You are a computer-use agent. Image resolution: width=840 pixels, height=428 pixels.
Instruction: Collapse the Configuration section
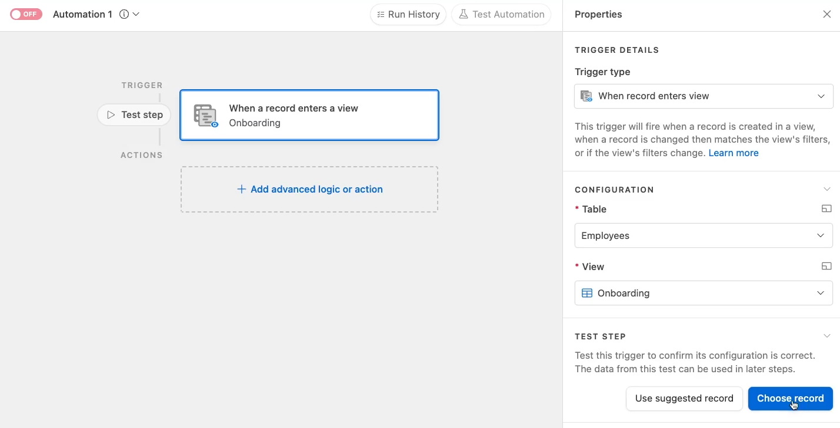coord(826,189)
